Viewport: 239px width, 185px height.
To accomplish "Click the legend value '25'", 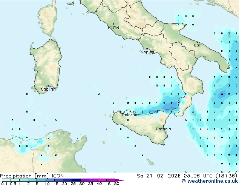I will 73,183.
